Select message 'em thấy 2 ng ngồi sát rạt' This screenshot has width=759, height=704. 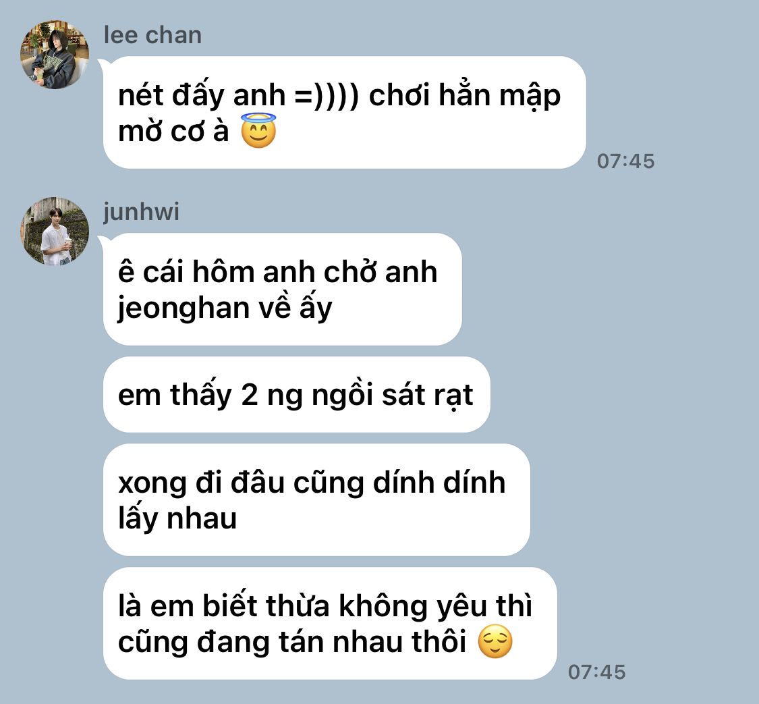[296, 395]
